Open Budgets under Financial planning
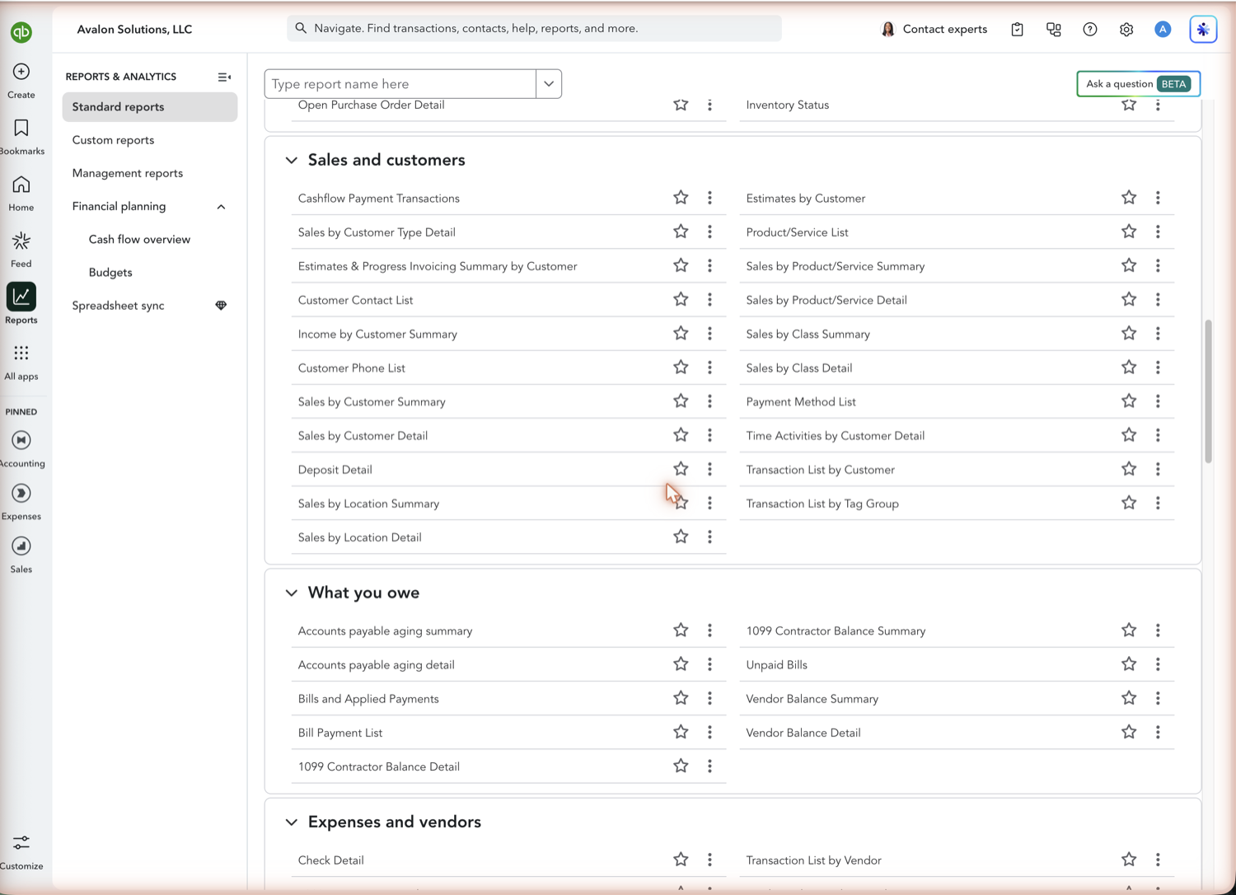 pos(110,272)
